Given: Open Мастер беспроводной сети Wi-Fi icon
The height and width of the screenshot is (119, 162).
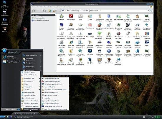Looking at the screenshot, I should [100, 35].
